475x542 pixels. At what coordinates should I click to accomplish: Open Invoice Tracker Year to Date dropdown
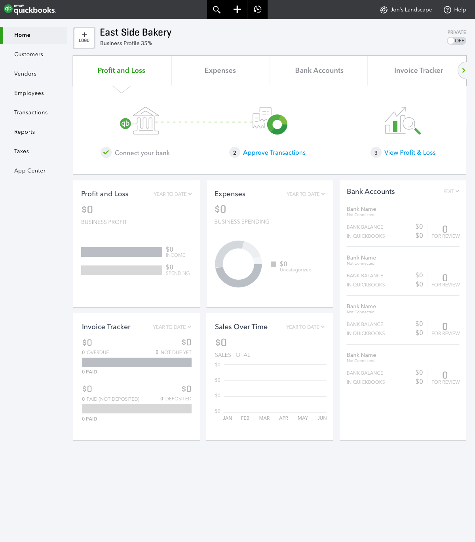tap(172, 327)
